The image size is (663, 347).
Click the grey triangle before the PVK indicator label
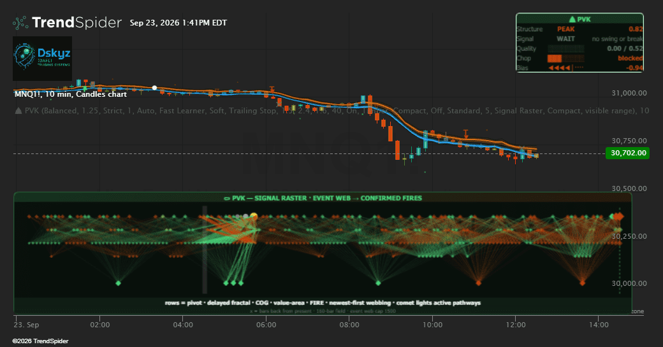(18, 111)
